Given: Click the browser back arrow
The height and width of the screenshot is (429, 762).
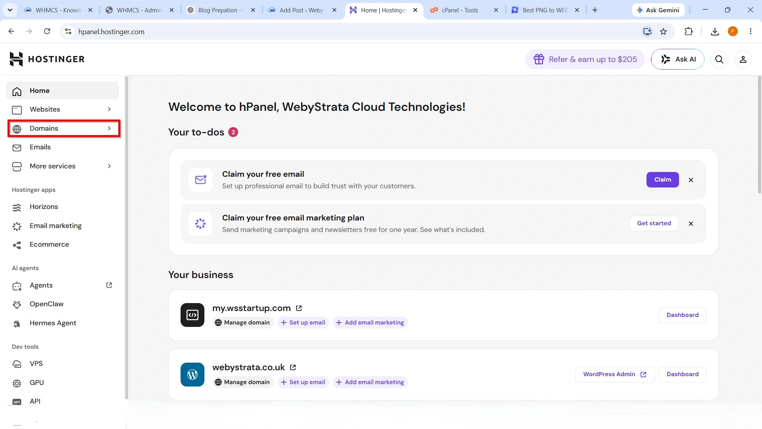Looking at the screenshot, I should click(11, 31).
